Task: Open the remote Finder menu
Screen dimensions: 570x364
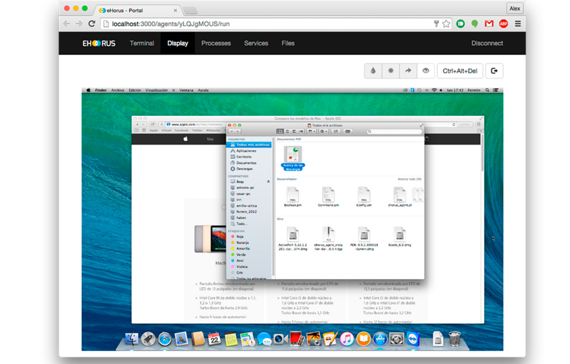Action: pos(101,90)
